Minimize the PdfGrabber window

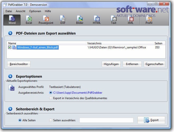tap(150, 4)
